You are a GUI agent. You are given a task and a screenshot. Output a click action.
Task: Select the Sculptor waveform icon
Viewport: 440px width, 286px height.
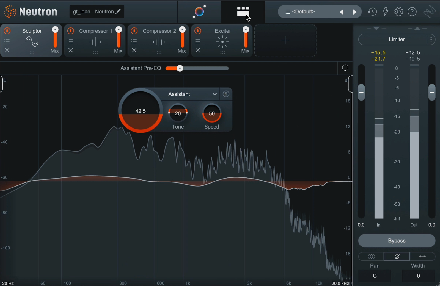[x=32, y=42]
